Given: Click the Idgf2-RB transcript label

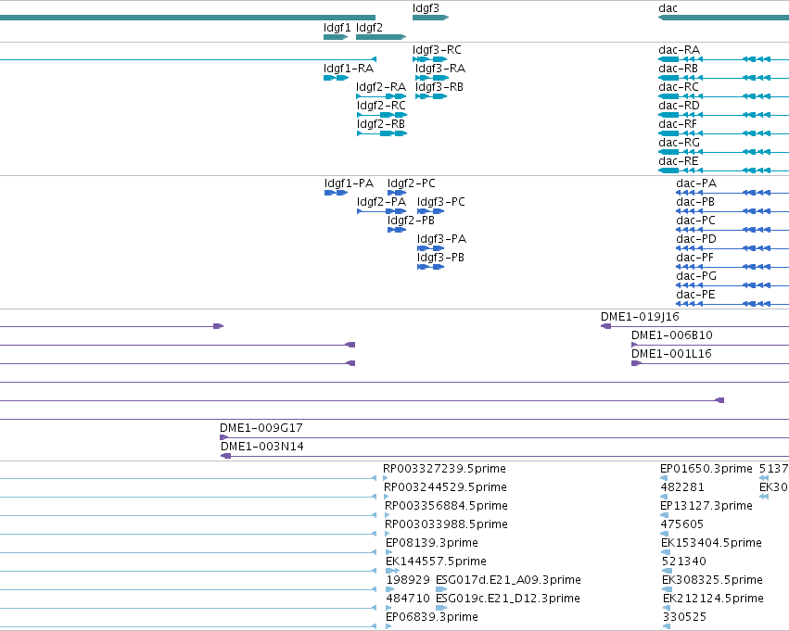Looking at the screenshot, I should tap(381, 124).
